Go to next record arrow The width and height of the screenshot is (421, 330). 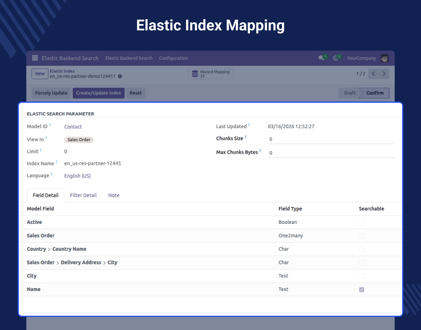pyautogui.click(x=384, y=74)
